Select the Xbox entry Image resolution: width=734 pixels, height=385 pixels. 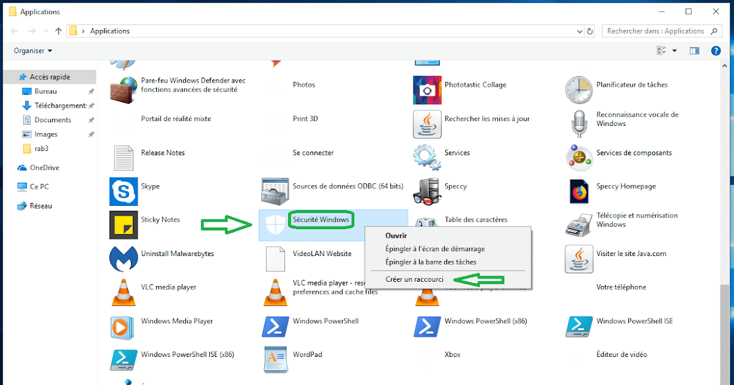point(453,354)
